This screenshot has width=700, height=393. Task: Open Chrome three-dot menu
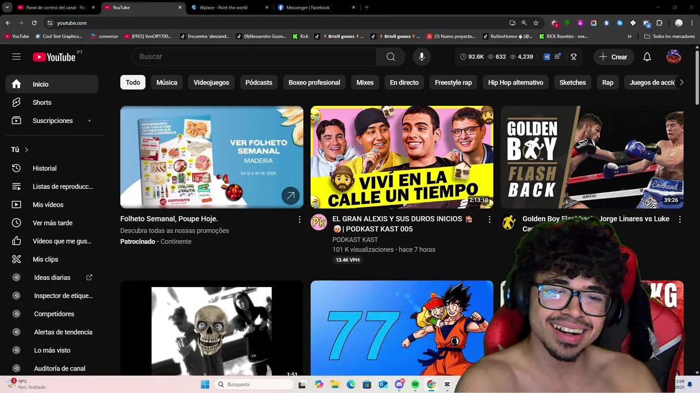pyautogui.click(x=692, y=23)
